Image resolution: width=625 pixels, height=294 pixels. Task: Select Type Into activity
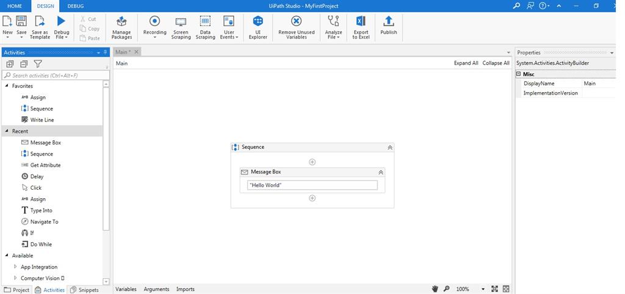pos(36,210)
